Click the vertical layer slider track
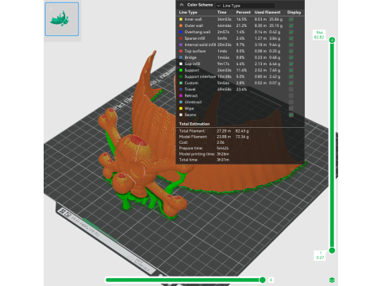Viewport: 381px width, 286px height. (332, 145)
